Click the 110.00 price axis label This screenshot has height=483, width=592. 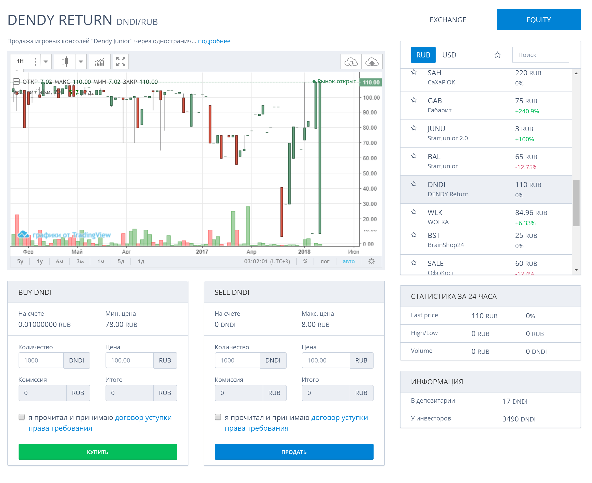pyautogui.click(x=371, y=82)
